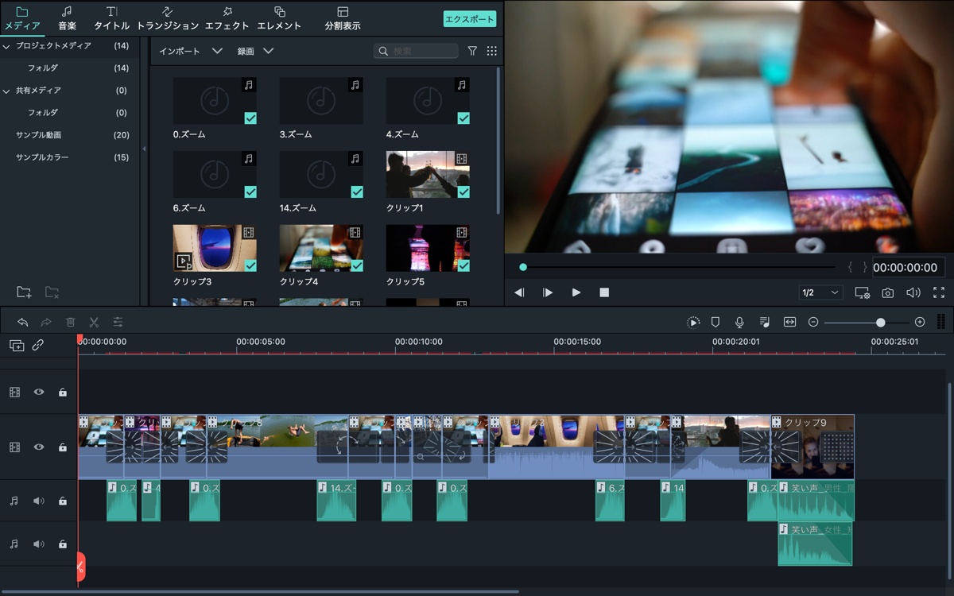Open the voiceover microphone recording tool
954x596 pixels.
739,322
